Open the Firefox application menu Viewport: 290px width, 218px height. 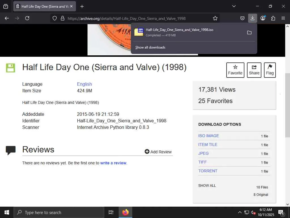[283, 18]
